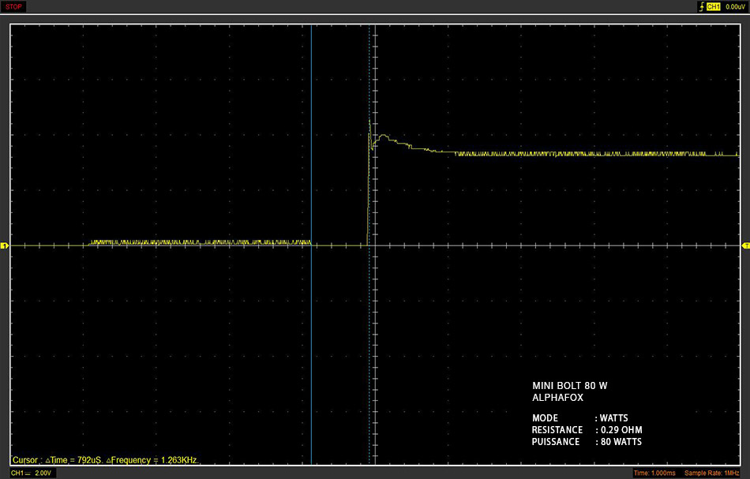Open the Sample Rate: 1MHz setting
Viewport: 750px width, 479px height.
712,473
